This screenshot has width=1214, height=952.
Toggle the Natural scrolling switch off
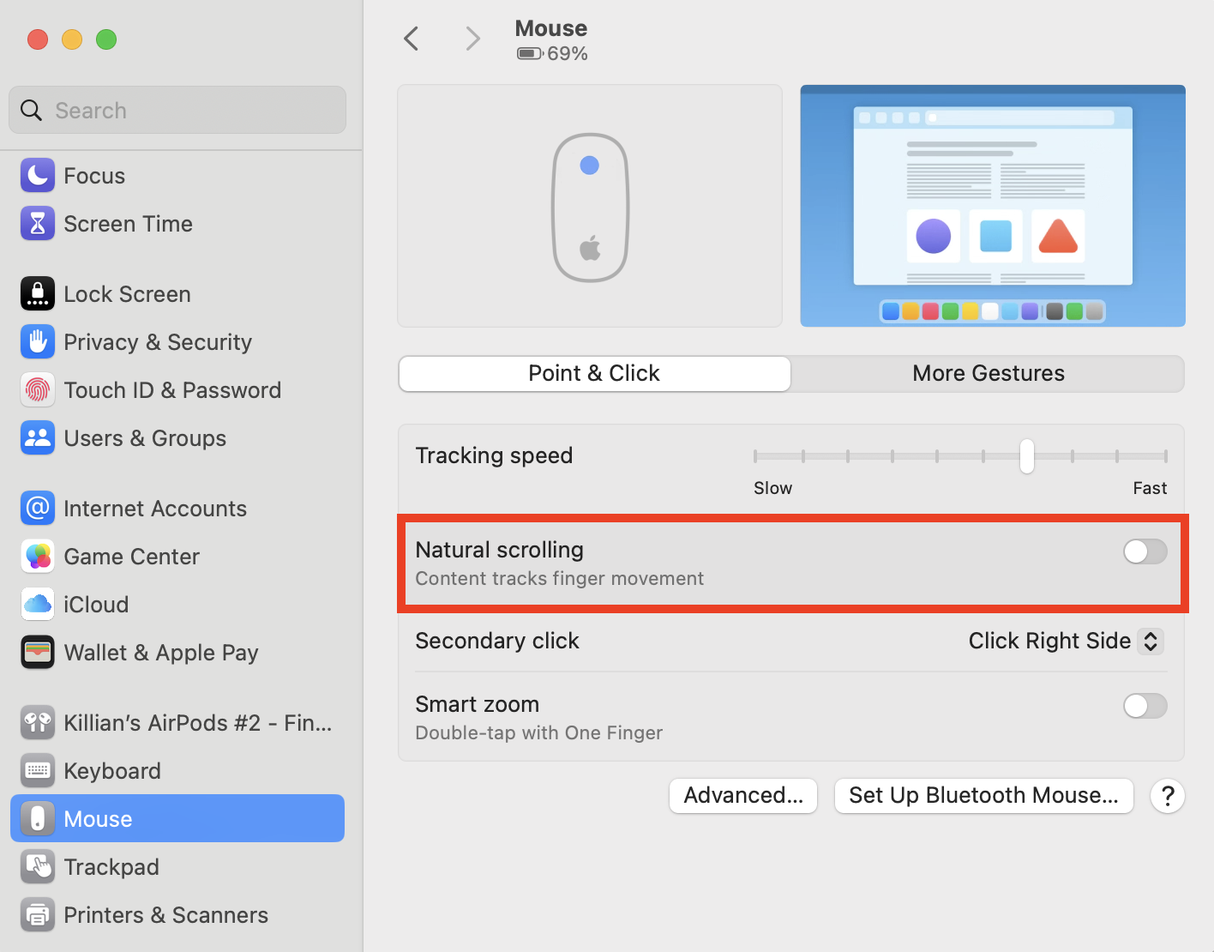click(x=1145, y=551)
